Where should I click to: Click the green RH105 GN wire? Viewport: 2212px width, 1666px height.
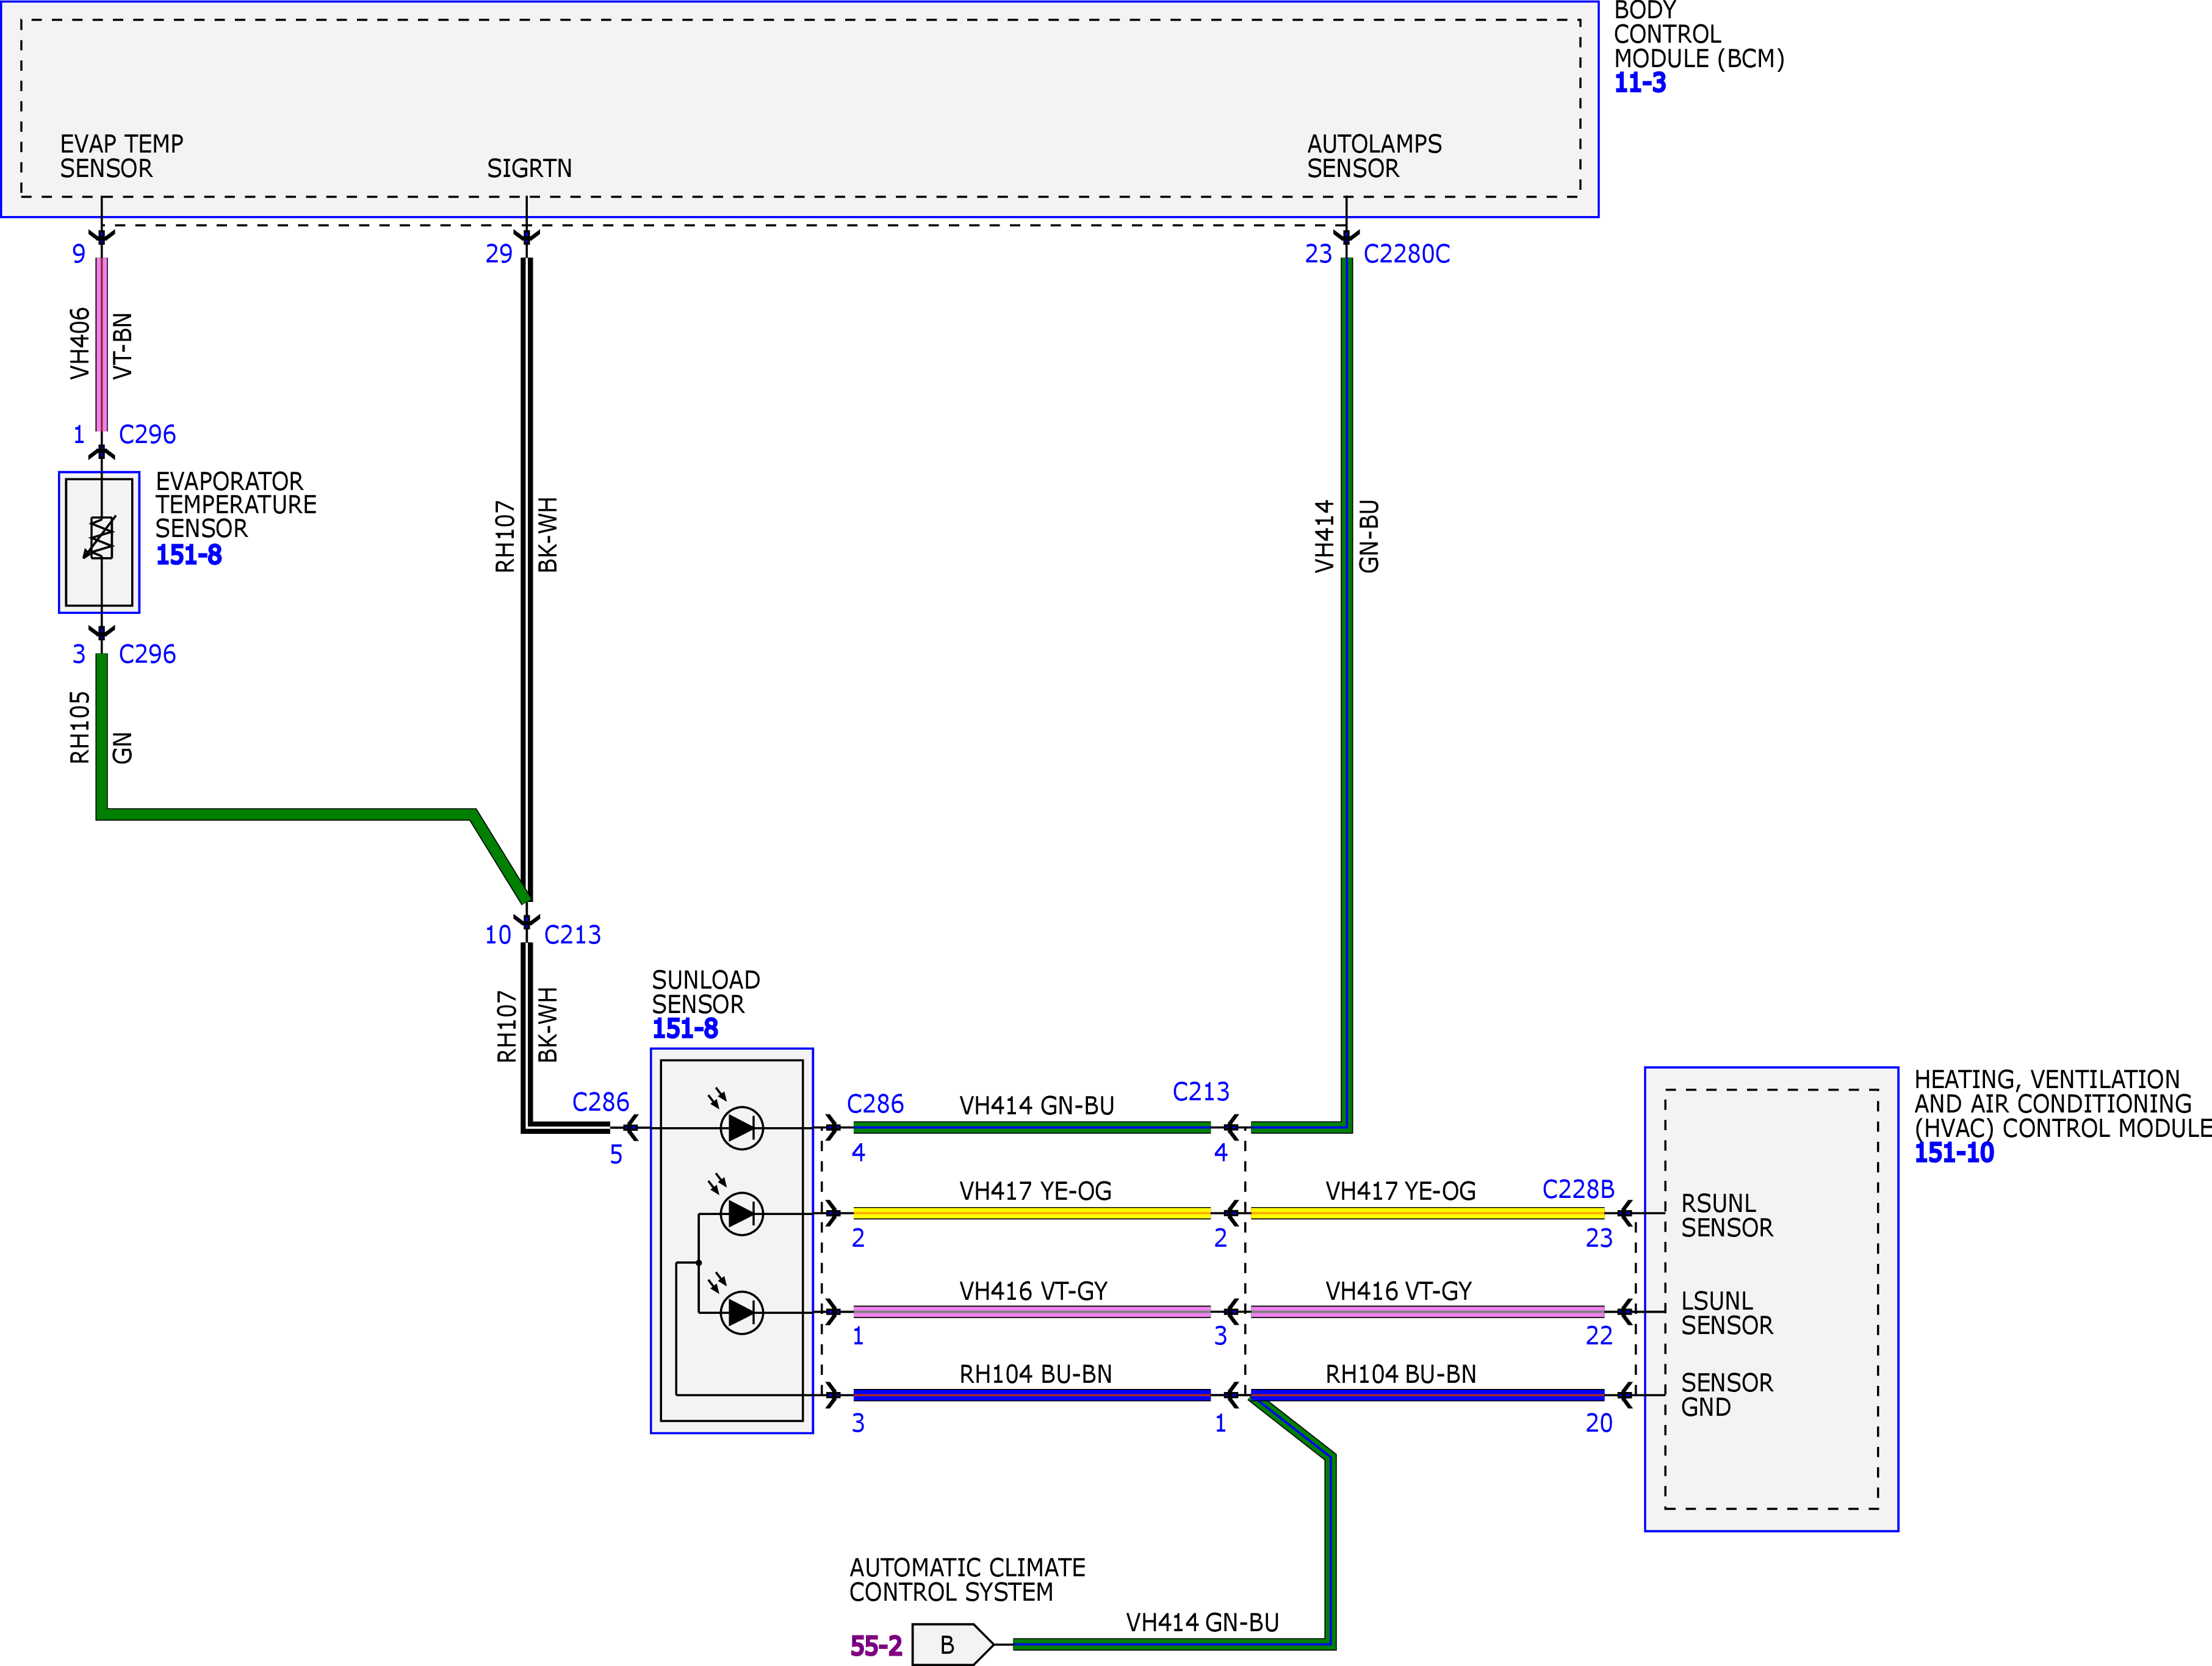(101, 735)
